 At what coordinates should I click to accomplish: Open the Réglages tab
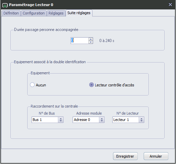coord(56,13)
